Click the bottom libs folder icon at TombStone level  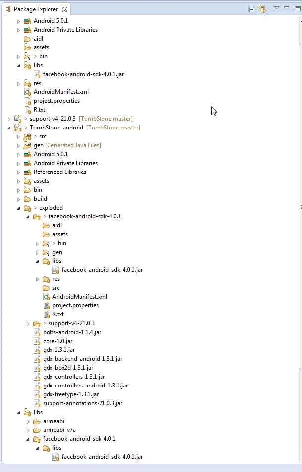tap(27, 412)
